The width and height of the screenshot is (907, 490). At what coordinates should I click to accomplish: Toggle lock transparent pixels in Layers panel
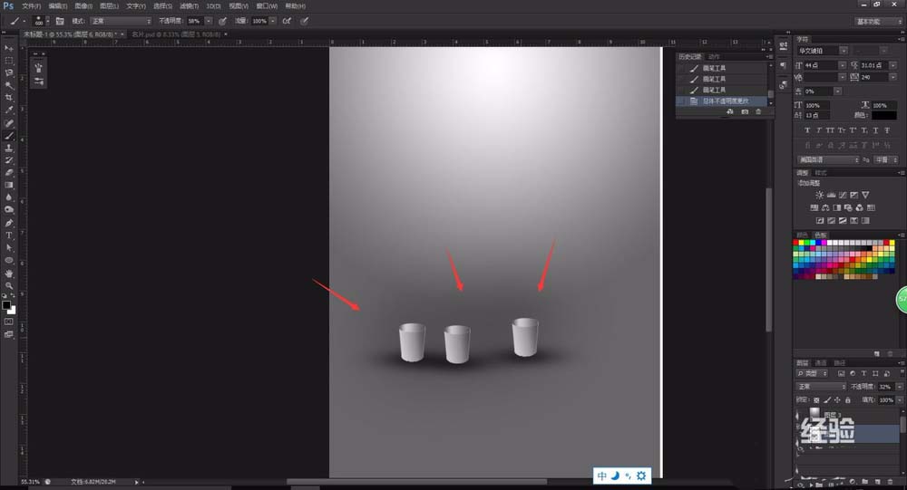[x=816, y=399]
